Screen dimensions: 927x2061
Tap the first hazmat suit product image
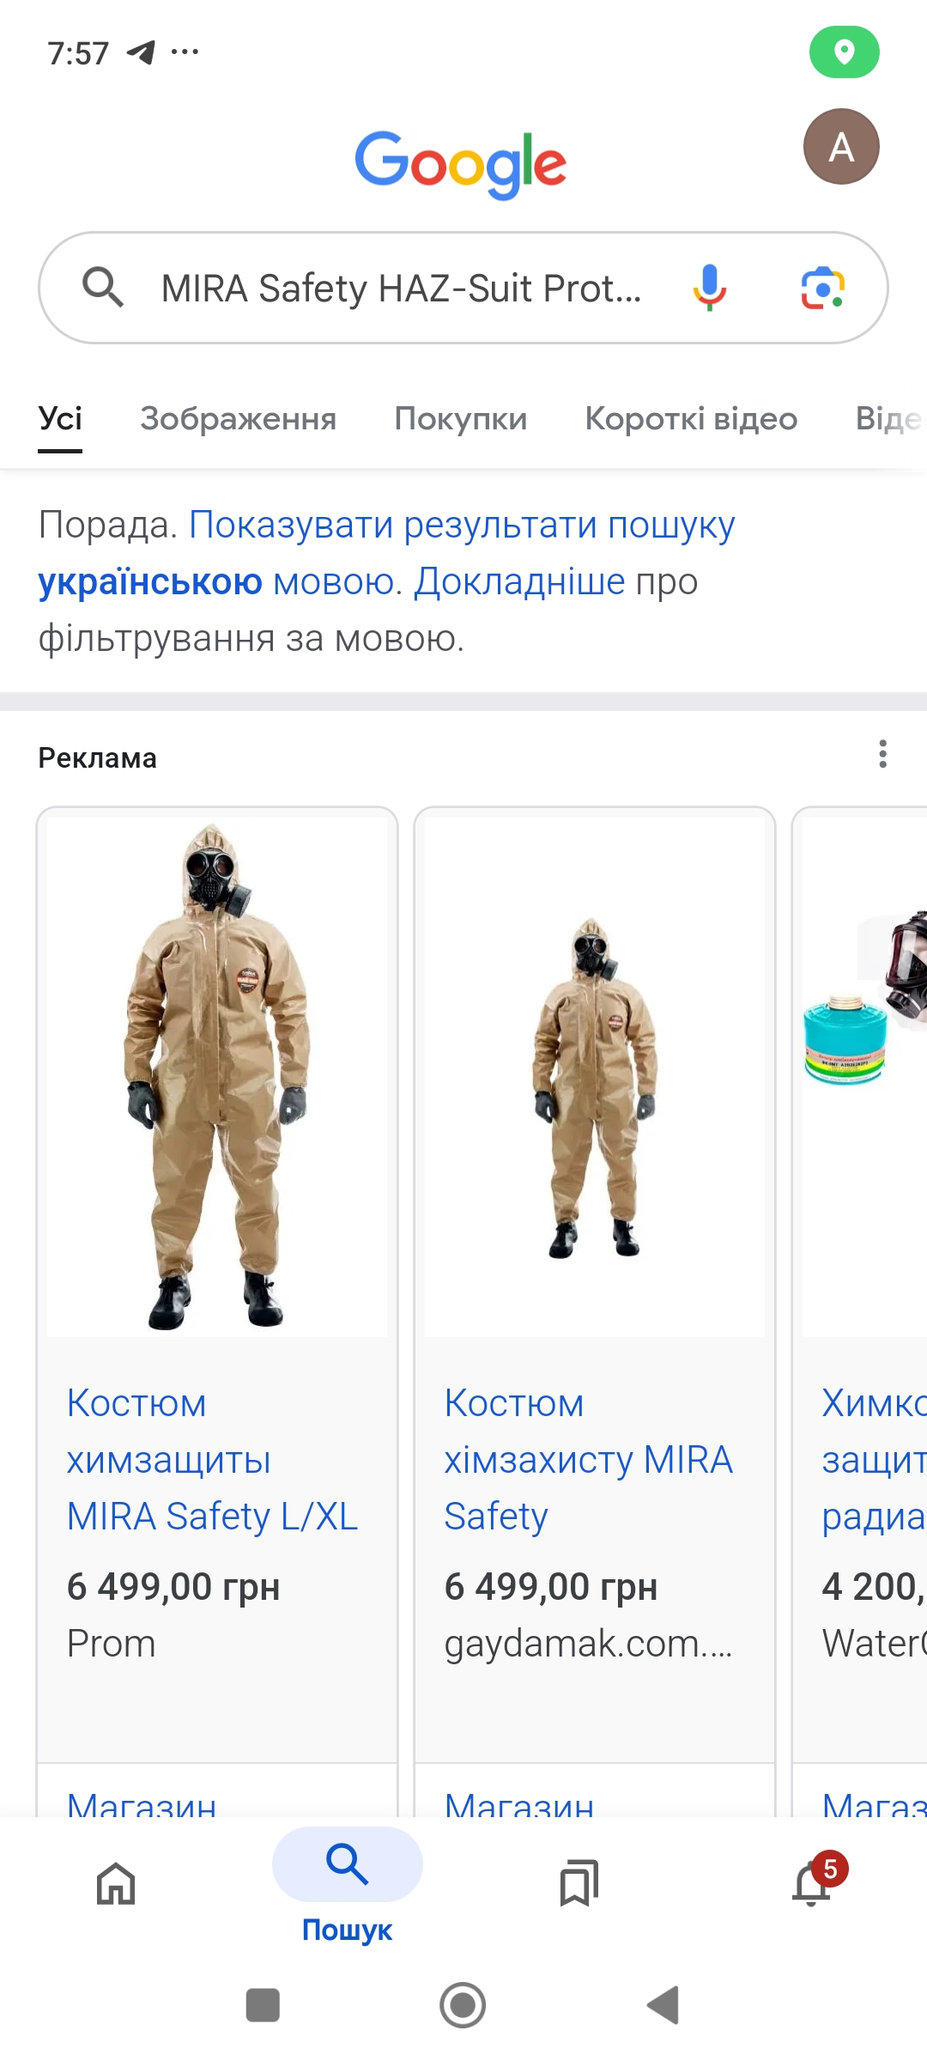(217, 1075)
